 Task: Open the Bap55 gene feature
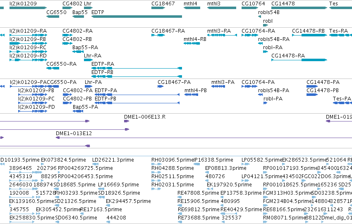(78, 17)
